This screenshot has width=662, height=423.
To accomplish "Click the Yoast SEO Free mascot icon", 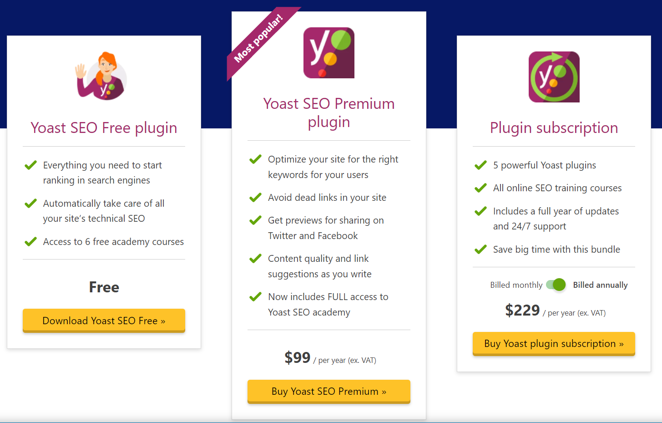I will pos(101,76).
